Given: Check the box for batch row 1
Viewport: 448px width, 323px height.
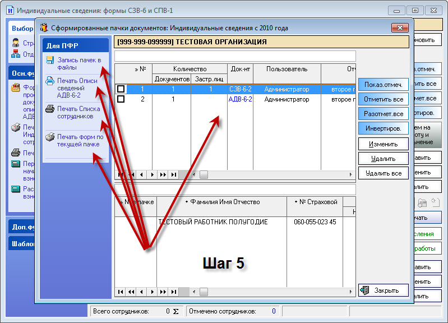Looking at the screenshot, I should (121, 89).
